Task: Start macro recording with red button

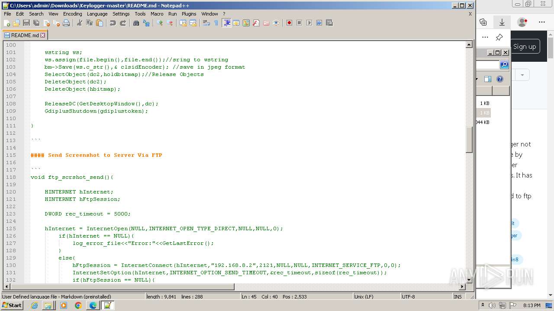Action: [289, 23]
